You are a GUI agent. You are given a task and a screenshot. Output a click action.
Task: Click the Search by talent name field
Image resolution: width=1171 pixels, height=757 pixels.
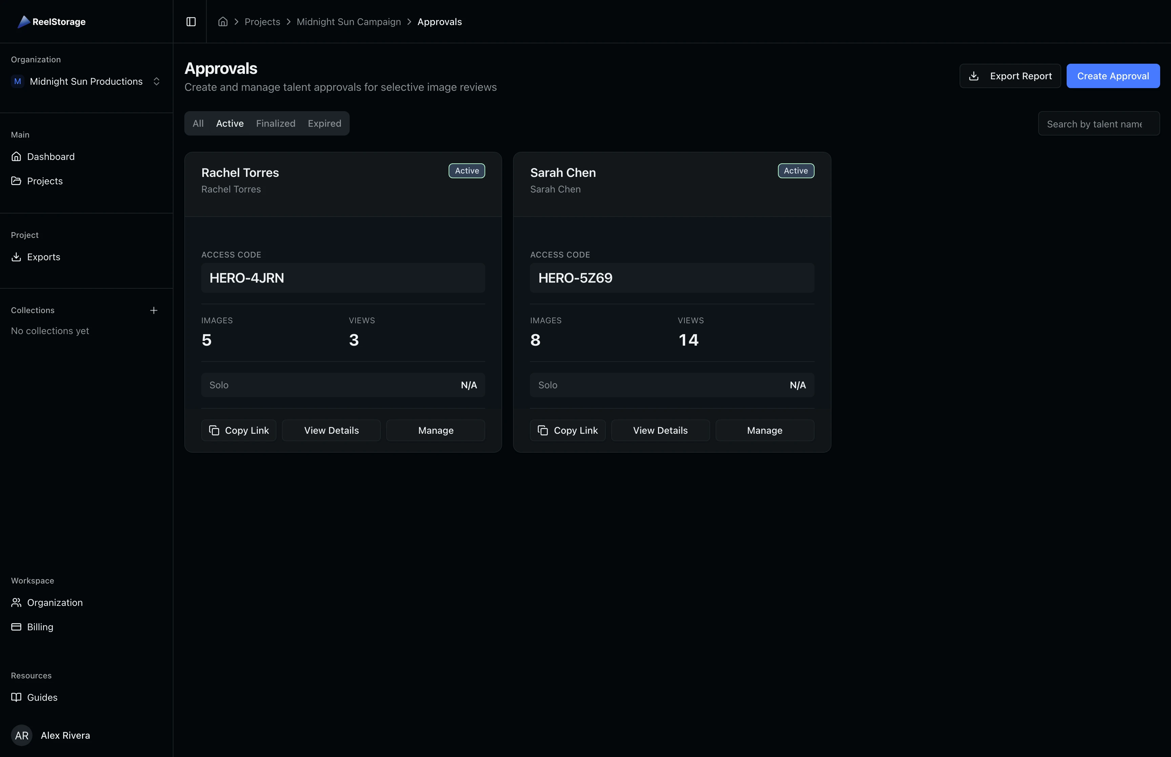pos(1098,124)
